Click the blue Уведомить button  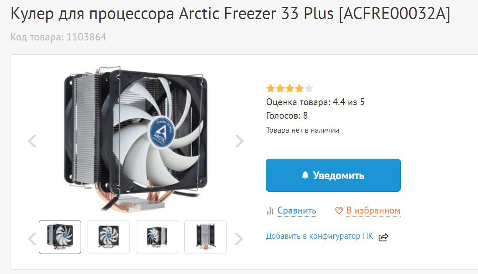(333, 175)
